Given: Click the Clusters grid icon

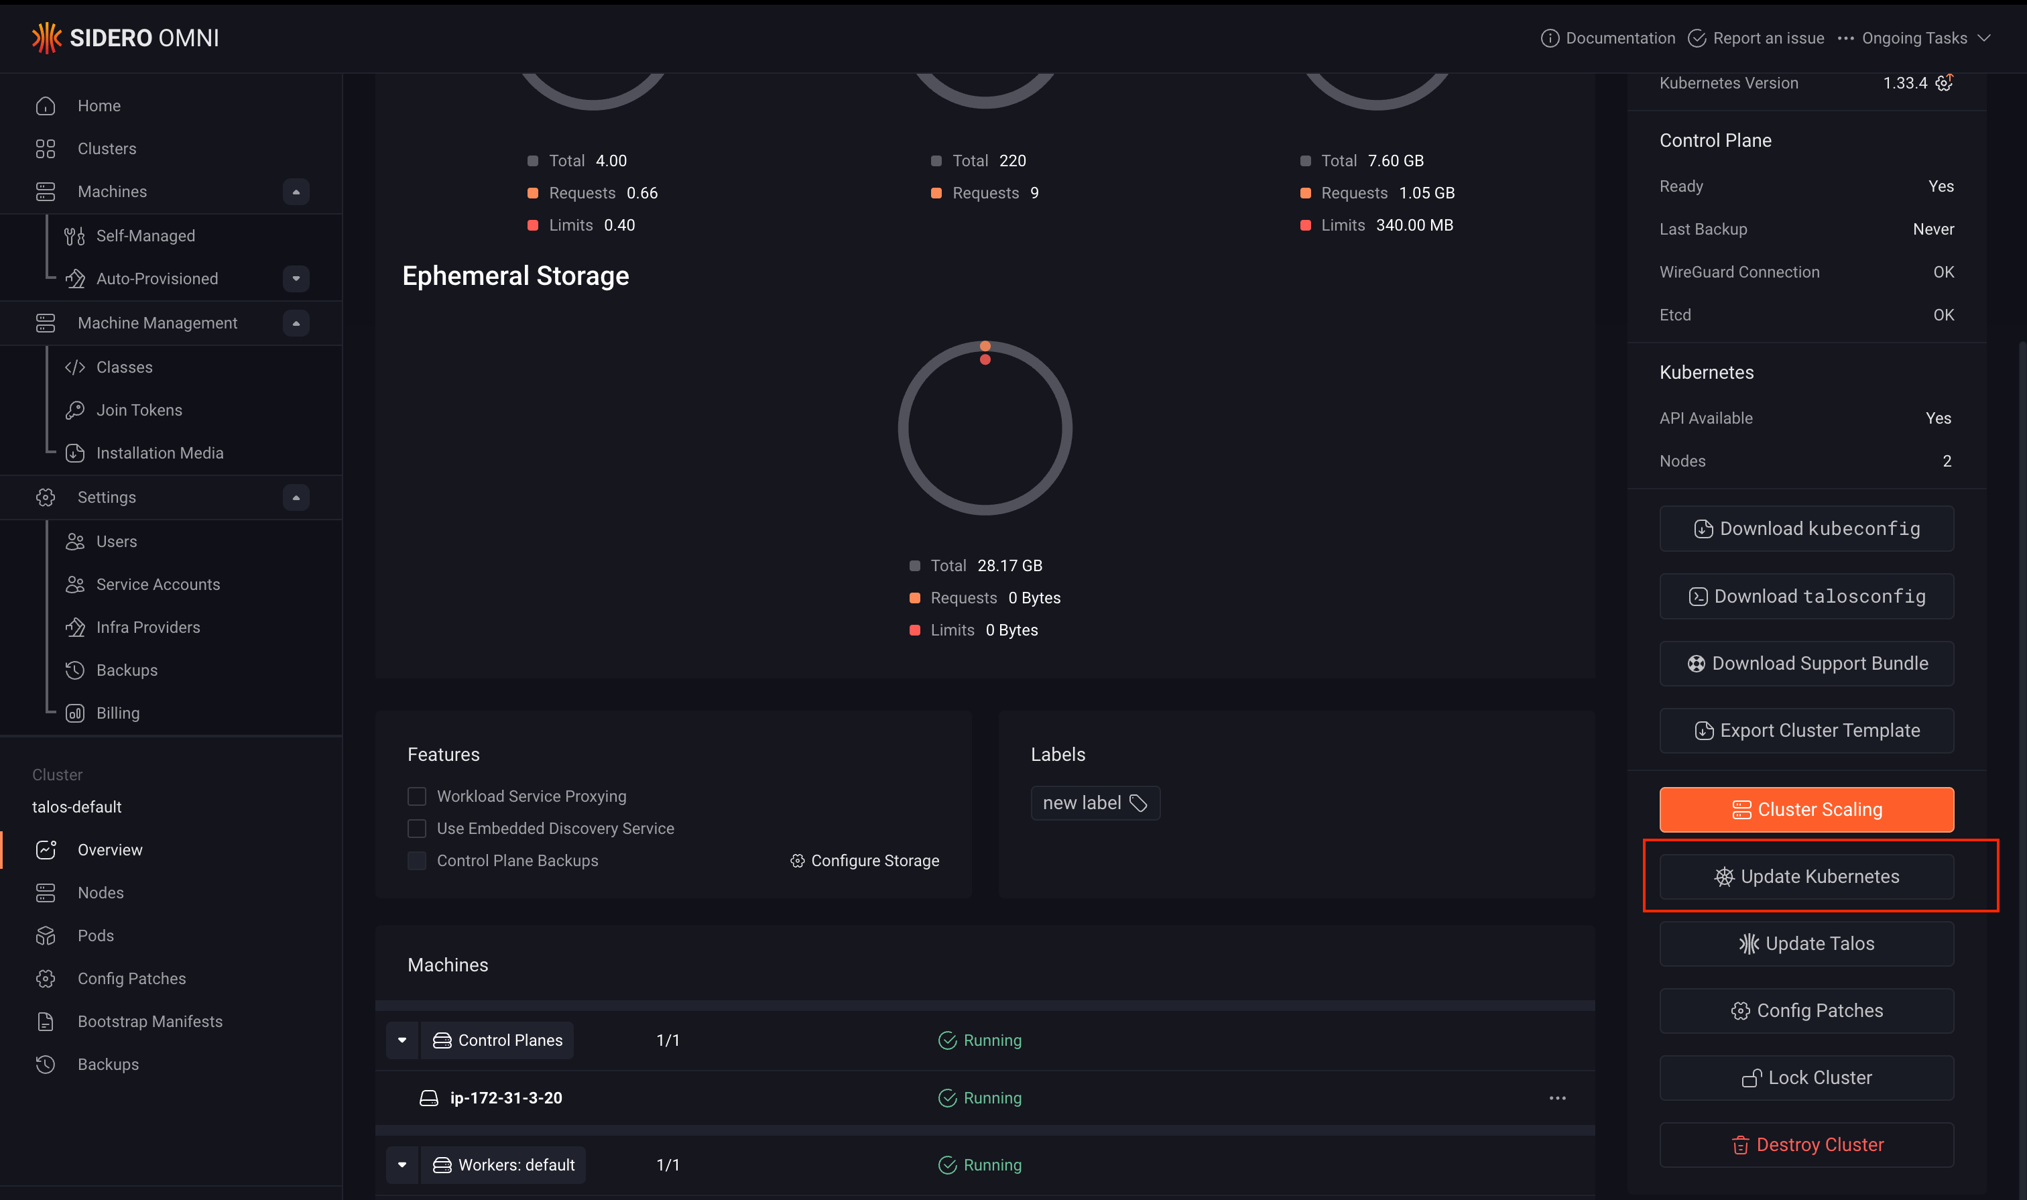Looking at the screenshot, I should (x=46, y=149).
